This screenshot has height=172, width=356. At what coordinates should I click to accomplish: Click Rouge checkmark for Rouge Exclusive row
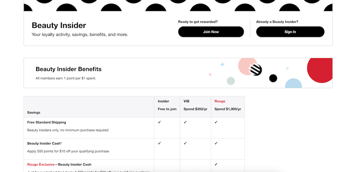pyautogui.click(x=216, y=164)
